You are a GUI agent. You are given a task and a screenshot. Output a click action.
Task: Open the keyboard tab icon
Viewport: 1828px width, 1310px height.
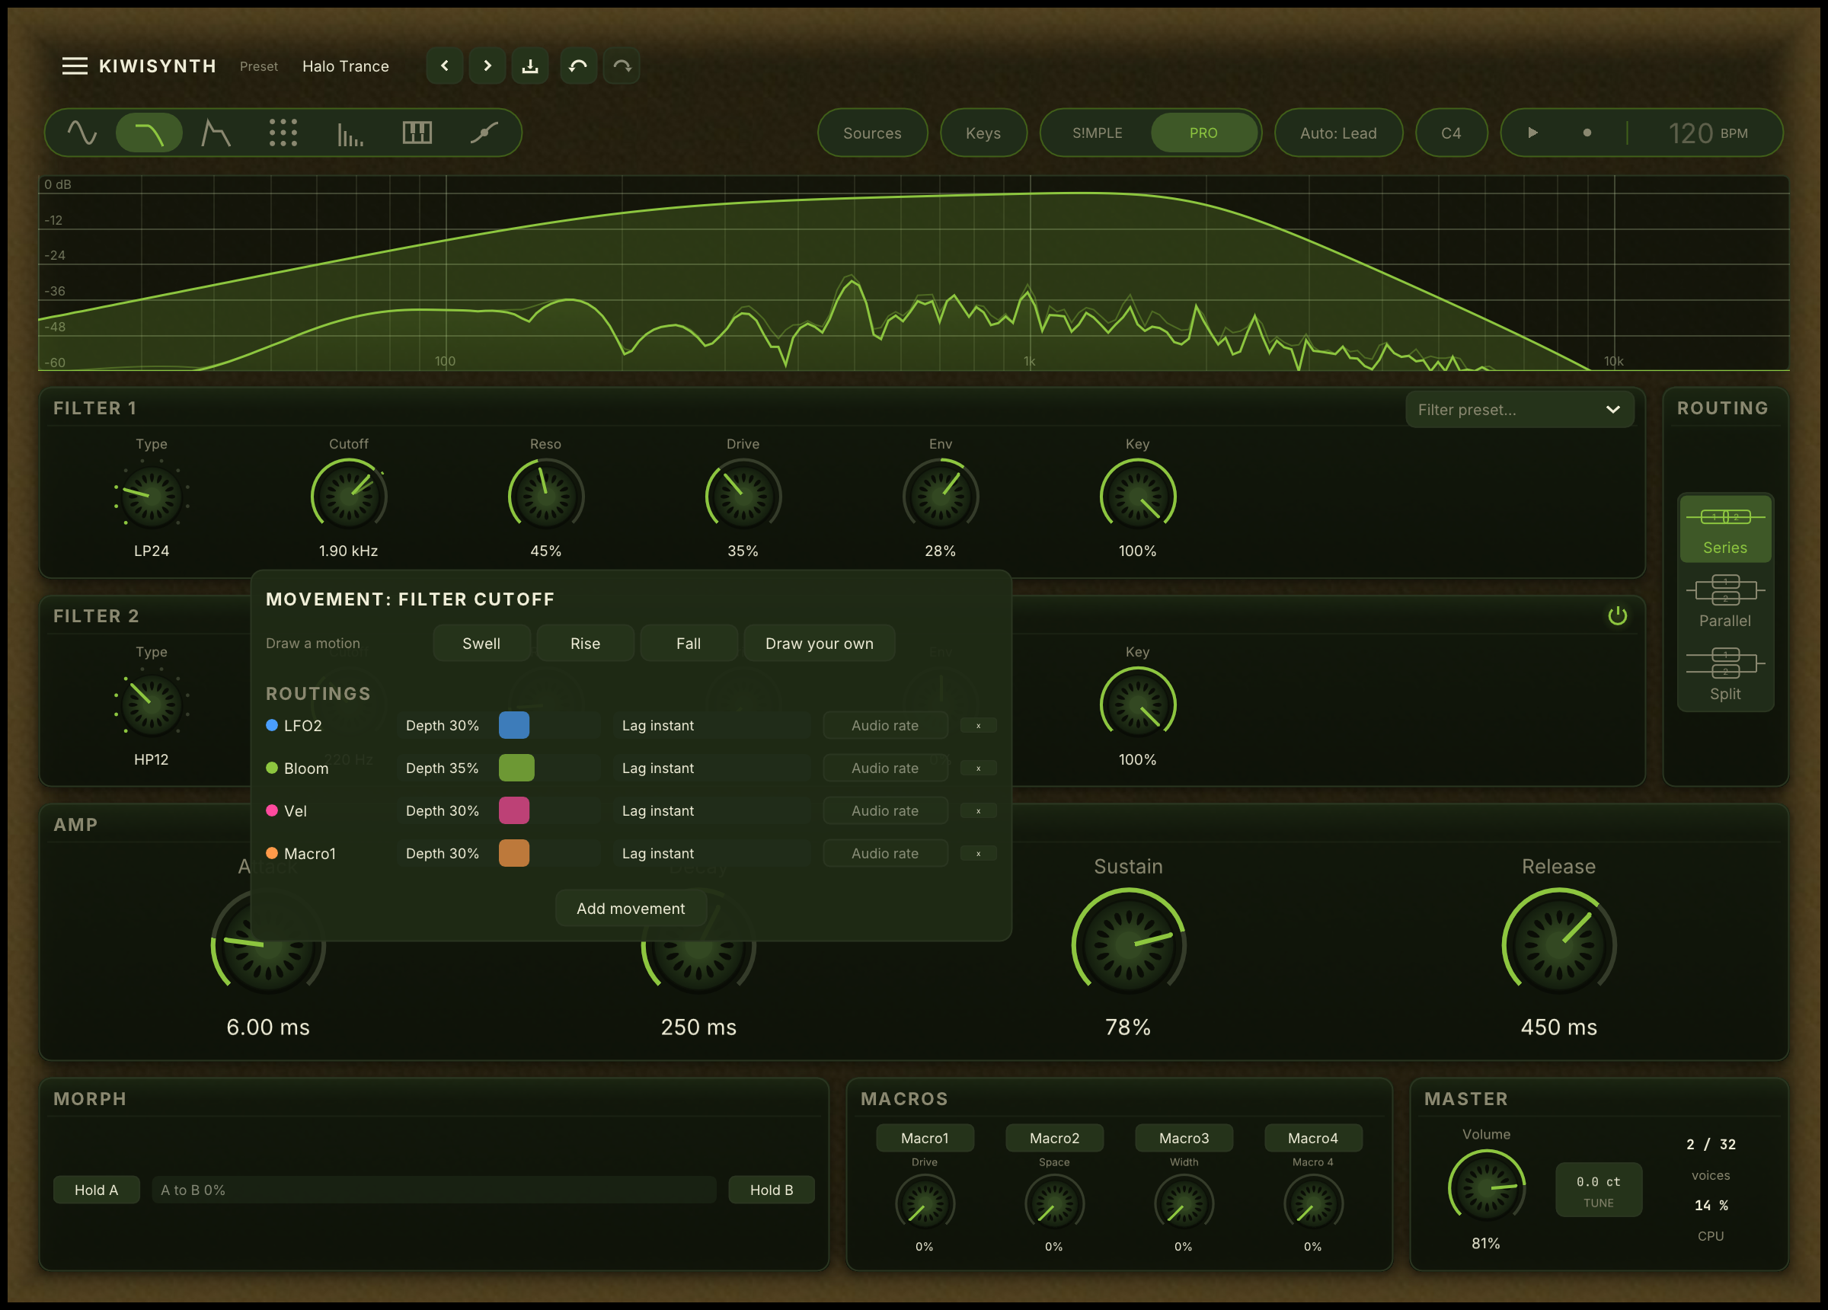(417, 133)
